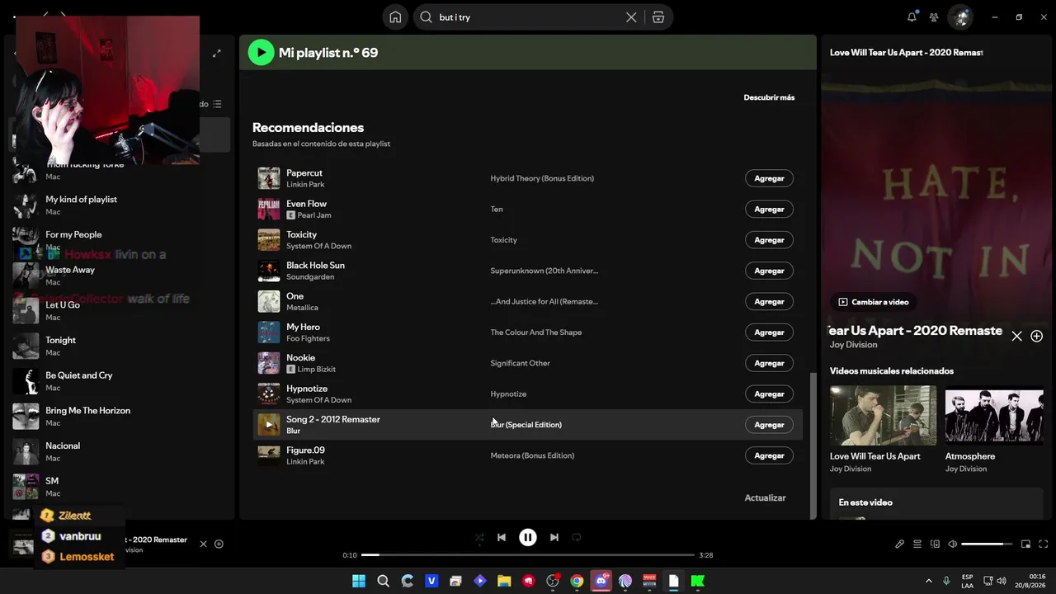Image resolution: width=1056 pixels, height=594 pixels.
Task: Toggle repeat mode
Action: 577,537
